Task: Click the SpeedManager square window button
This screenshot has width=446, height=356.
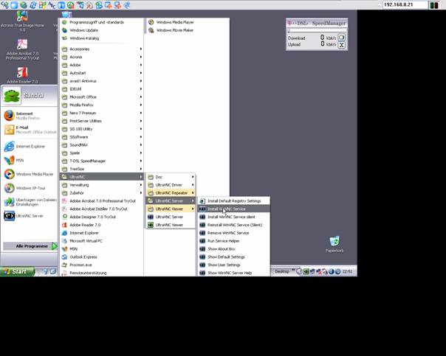Action: coord(342,37)
